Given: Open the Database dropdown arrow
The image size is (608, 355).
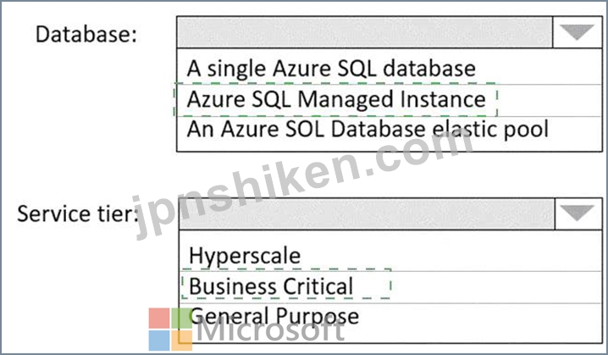Looking at the screenshot, I should 577,32.
